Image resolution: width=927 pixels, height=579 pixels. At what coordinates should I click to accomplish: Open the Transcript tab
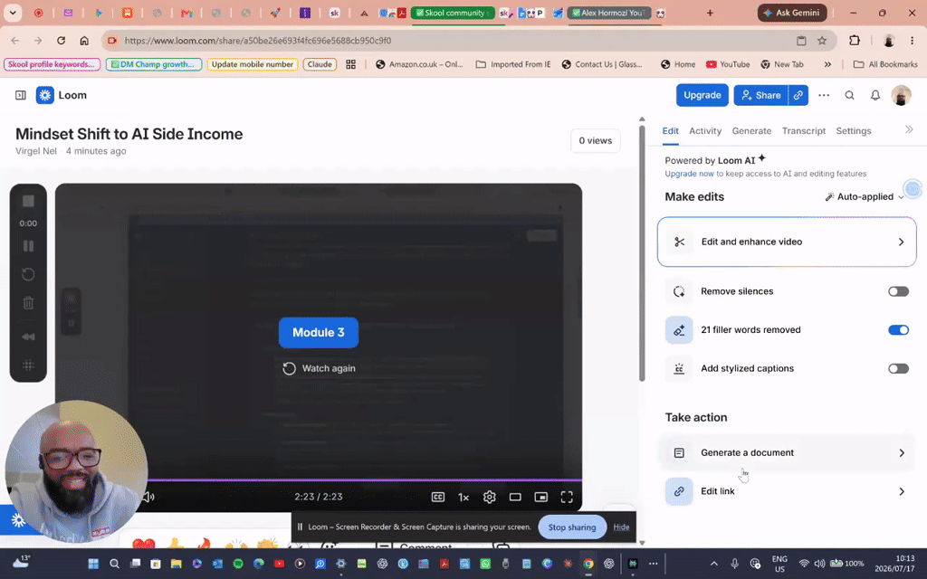coord(804,131)
